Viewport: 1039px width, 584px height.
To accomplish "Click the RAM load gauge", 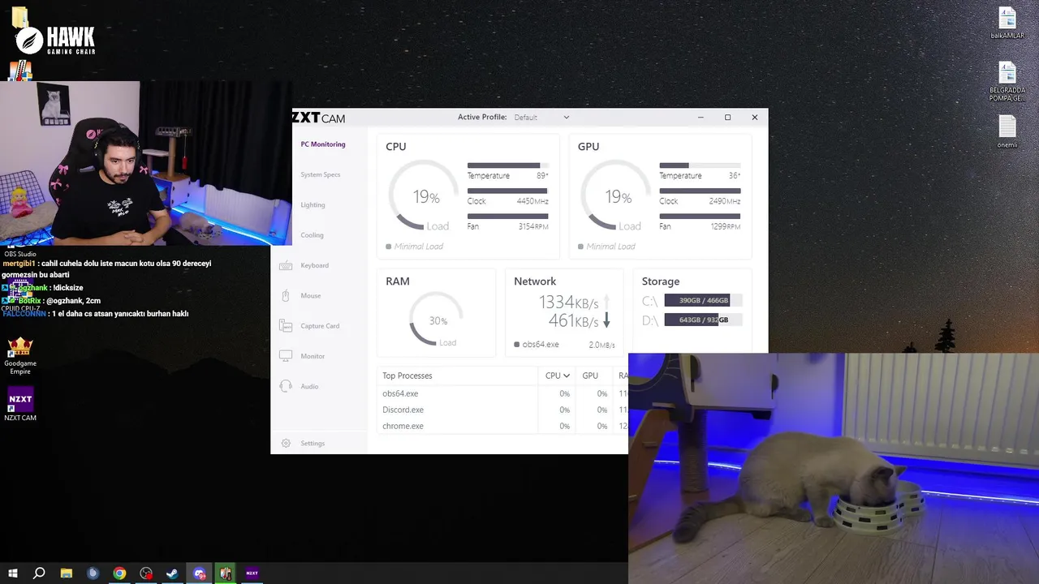I will [438, 320].
